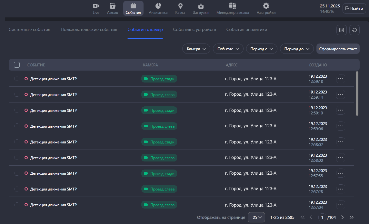This screenshot has height=224, width=369.
Task: Expand the Камера filter dropdown
Action: pos(196,49)
